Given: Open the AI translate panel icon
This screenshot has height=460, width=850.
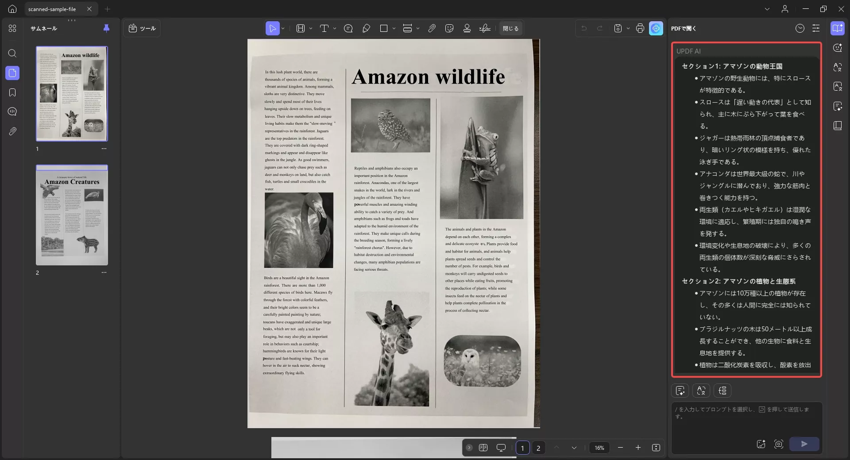Looking at the screenshot, I should click(838, 67).
